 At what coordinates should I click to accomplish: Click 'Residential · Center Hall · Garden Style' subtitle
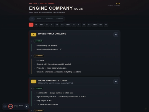[x=55, y=83]
